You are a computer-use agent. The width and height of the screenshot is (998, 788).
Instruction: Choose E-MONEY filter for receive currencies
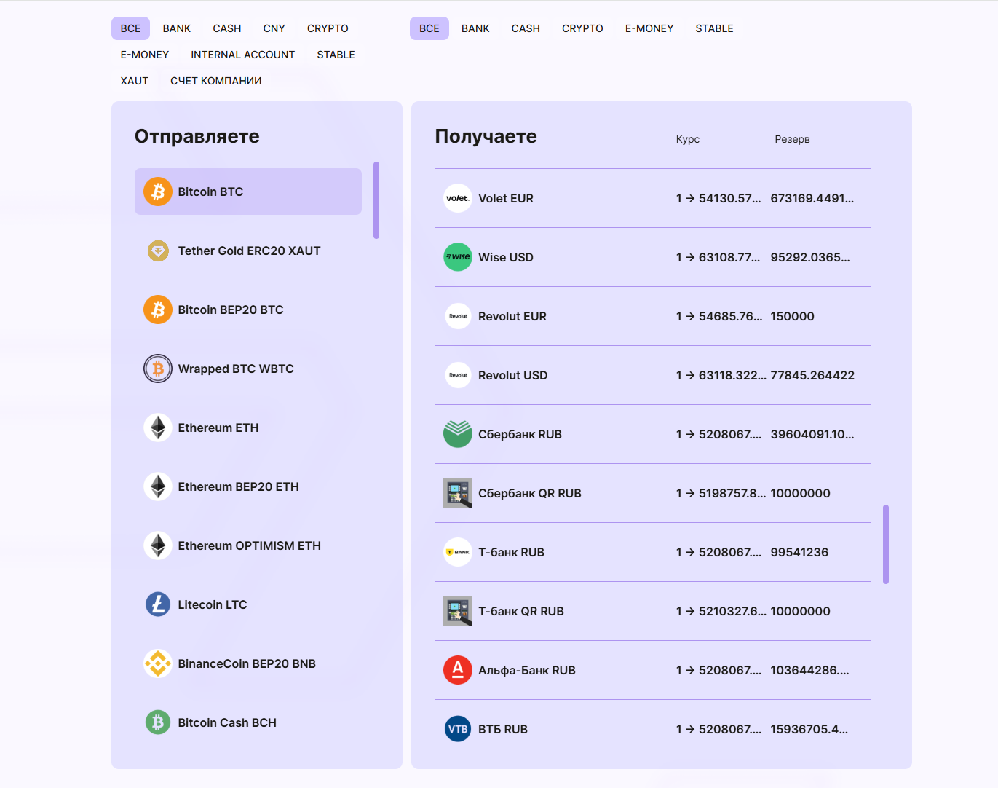[x=649, y=28]
